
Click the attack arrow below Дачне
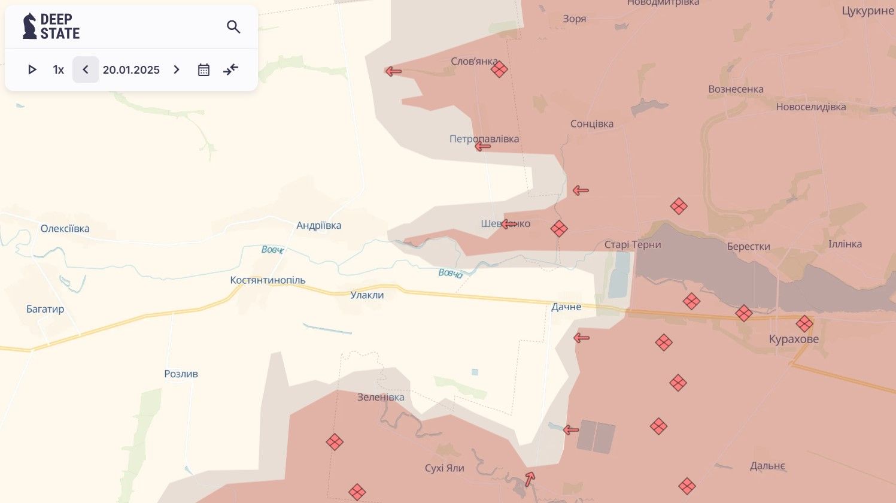(581, 338)
